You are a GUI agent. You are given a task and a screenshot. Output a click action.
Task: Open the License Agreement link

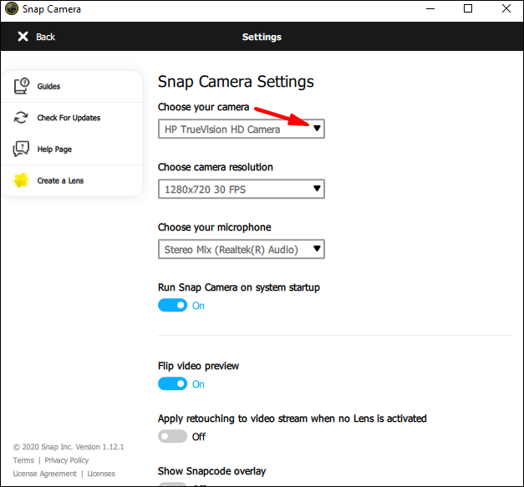(45, 474)
